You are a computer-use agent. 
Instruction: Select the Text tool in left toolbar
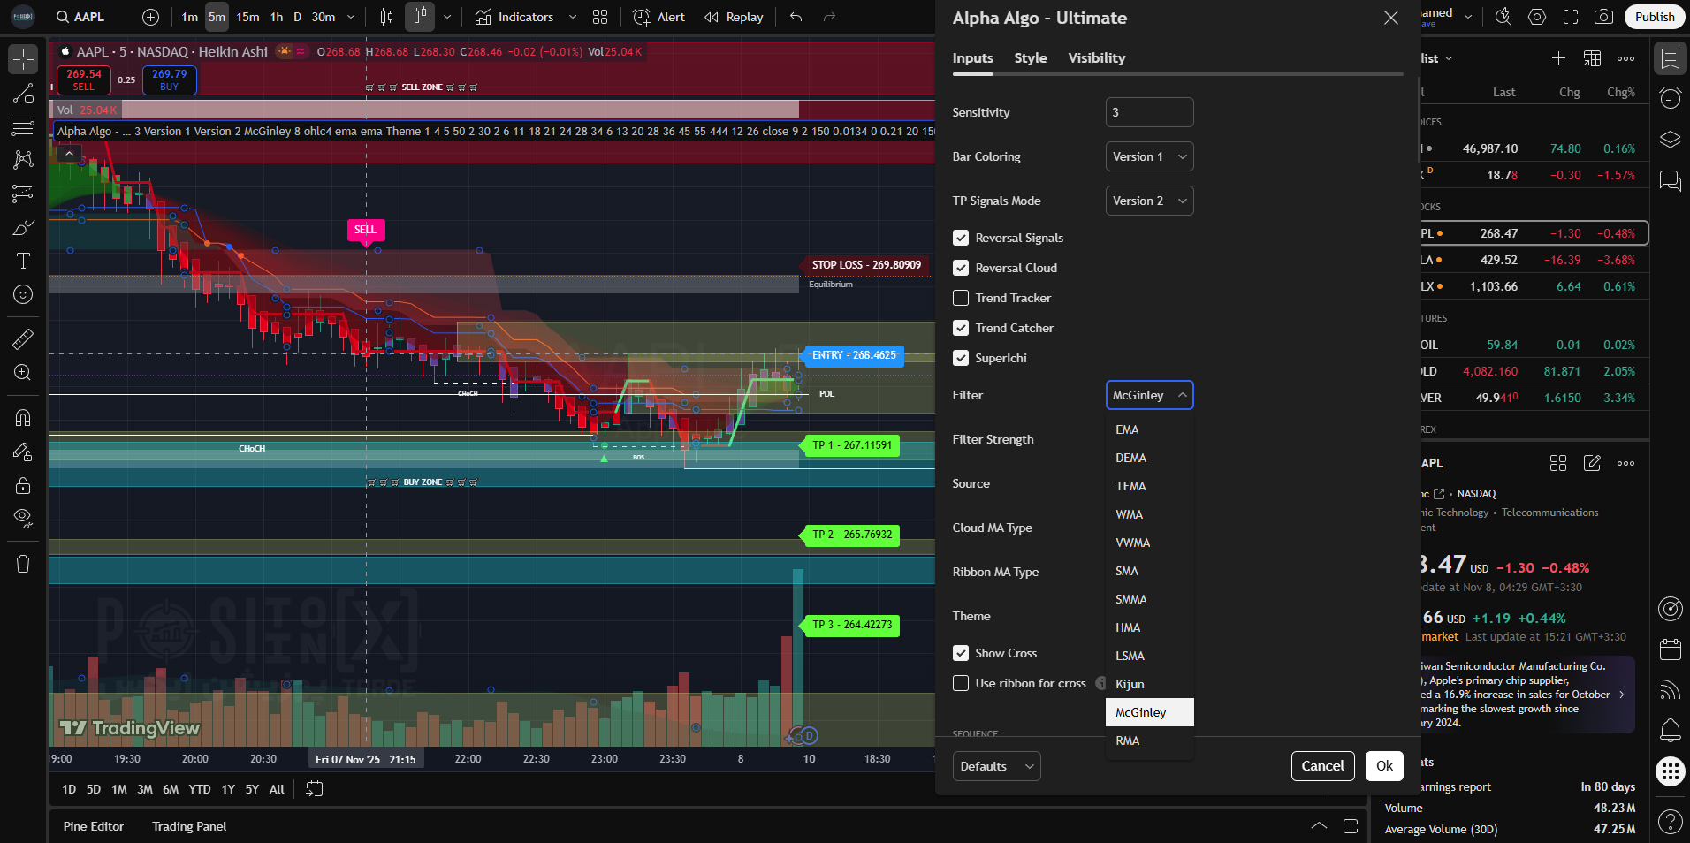[23, 261]
